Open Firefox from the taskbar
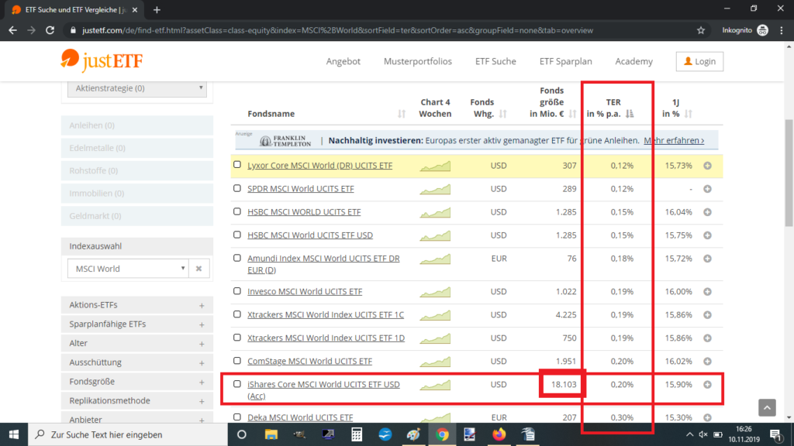This screenshot has width=794, height=446. 499,434
